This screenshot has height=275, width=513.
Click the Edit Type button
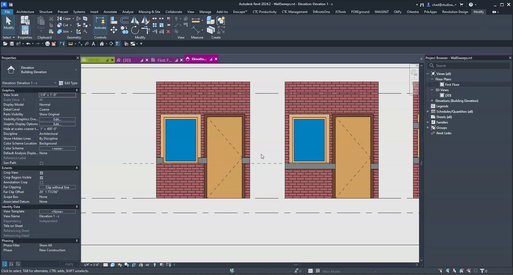coord(68,83)
